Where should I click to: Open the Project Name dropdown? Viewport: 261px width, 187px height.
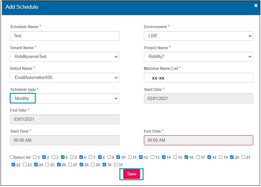pyautogui.click(x=198, y=57)
